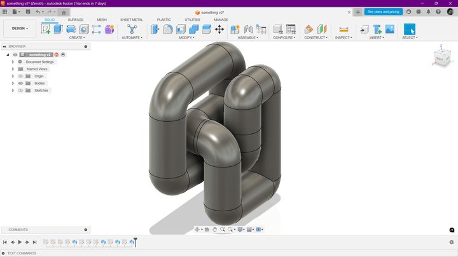The width and height of the screenshot is (458, 257).
Task: Expand the Named Views node
Action: pos(13,69)
